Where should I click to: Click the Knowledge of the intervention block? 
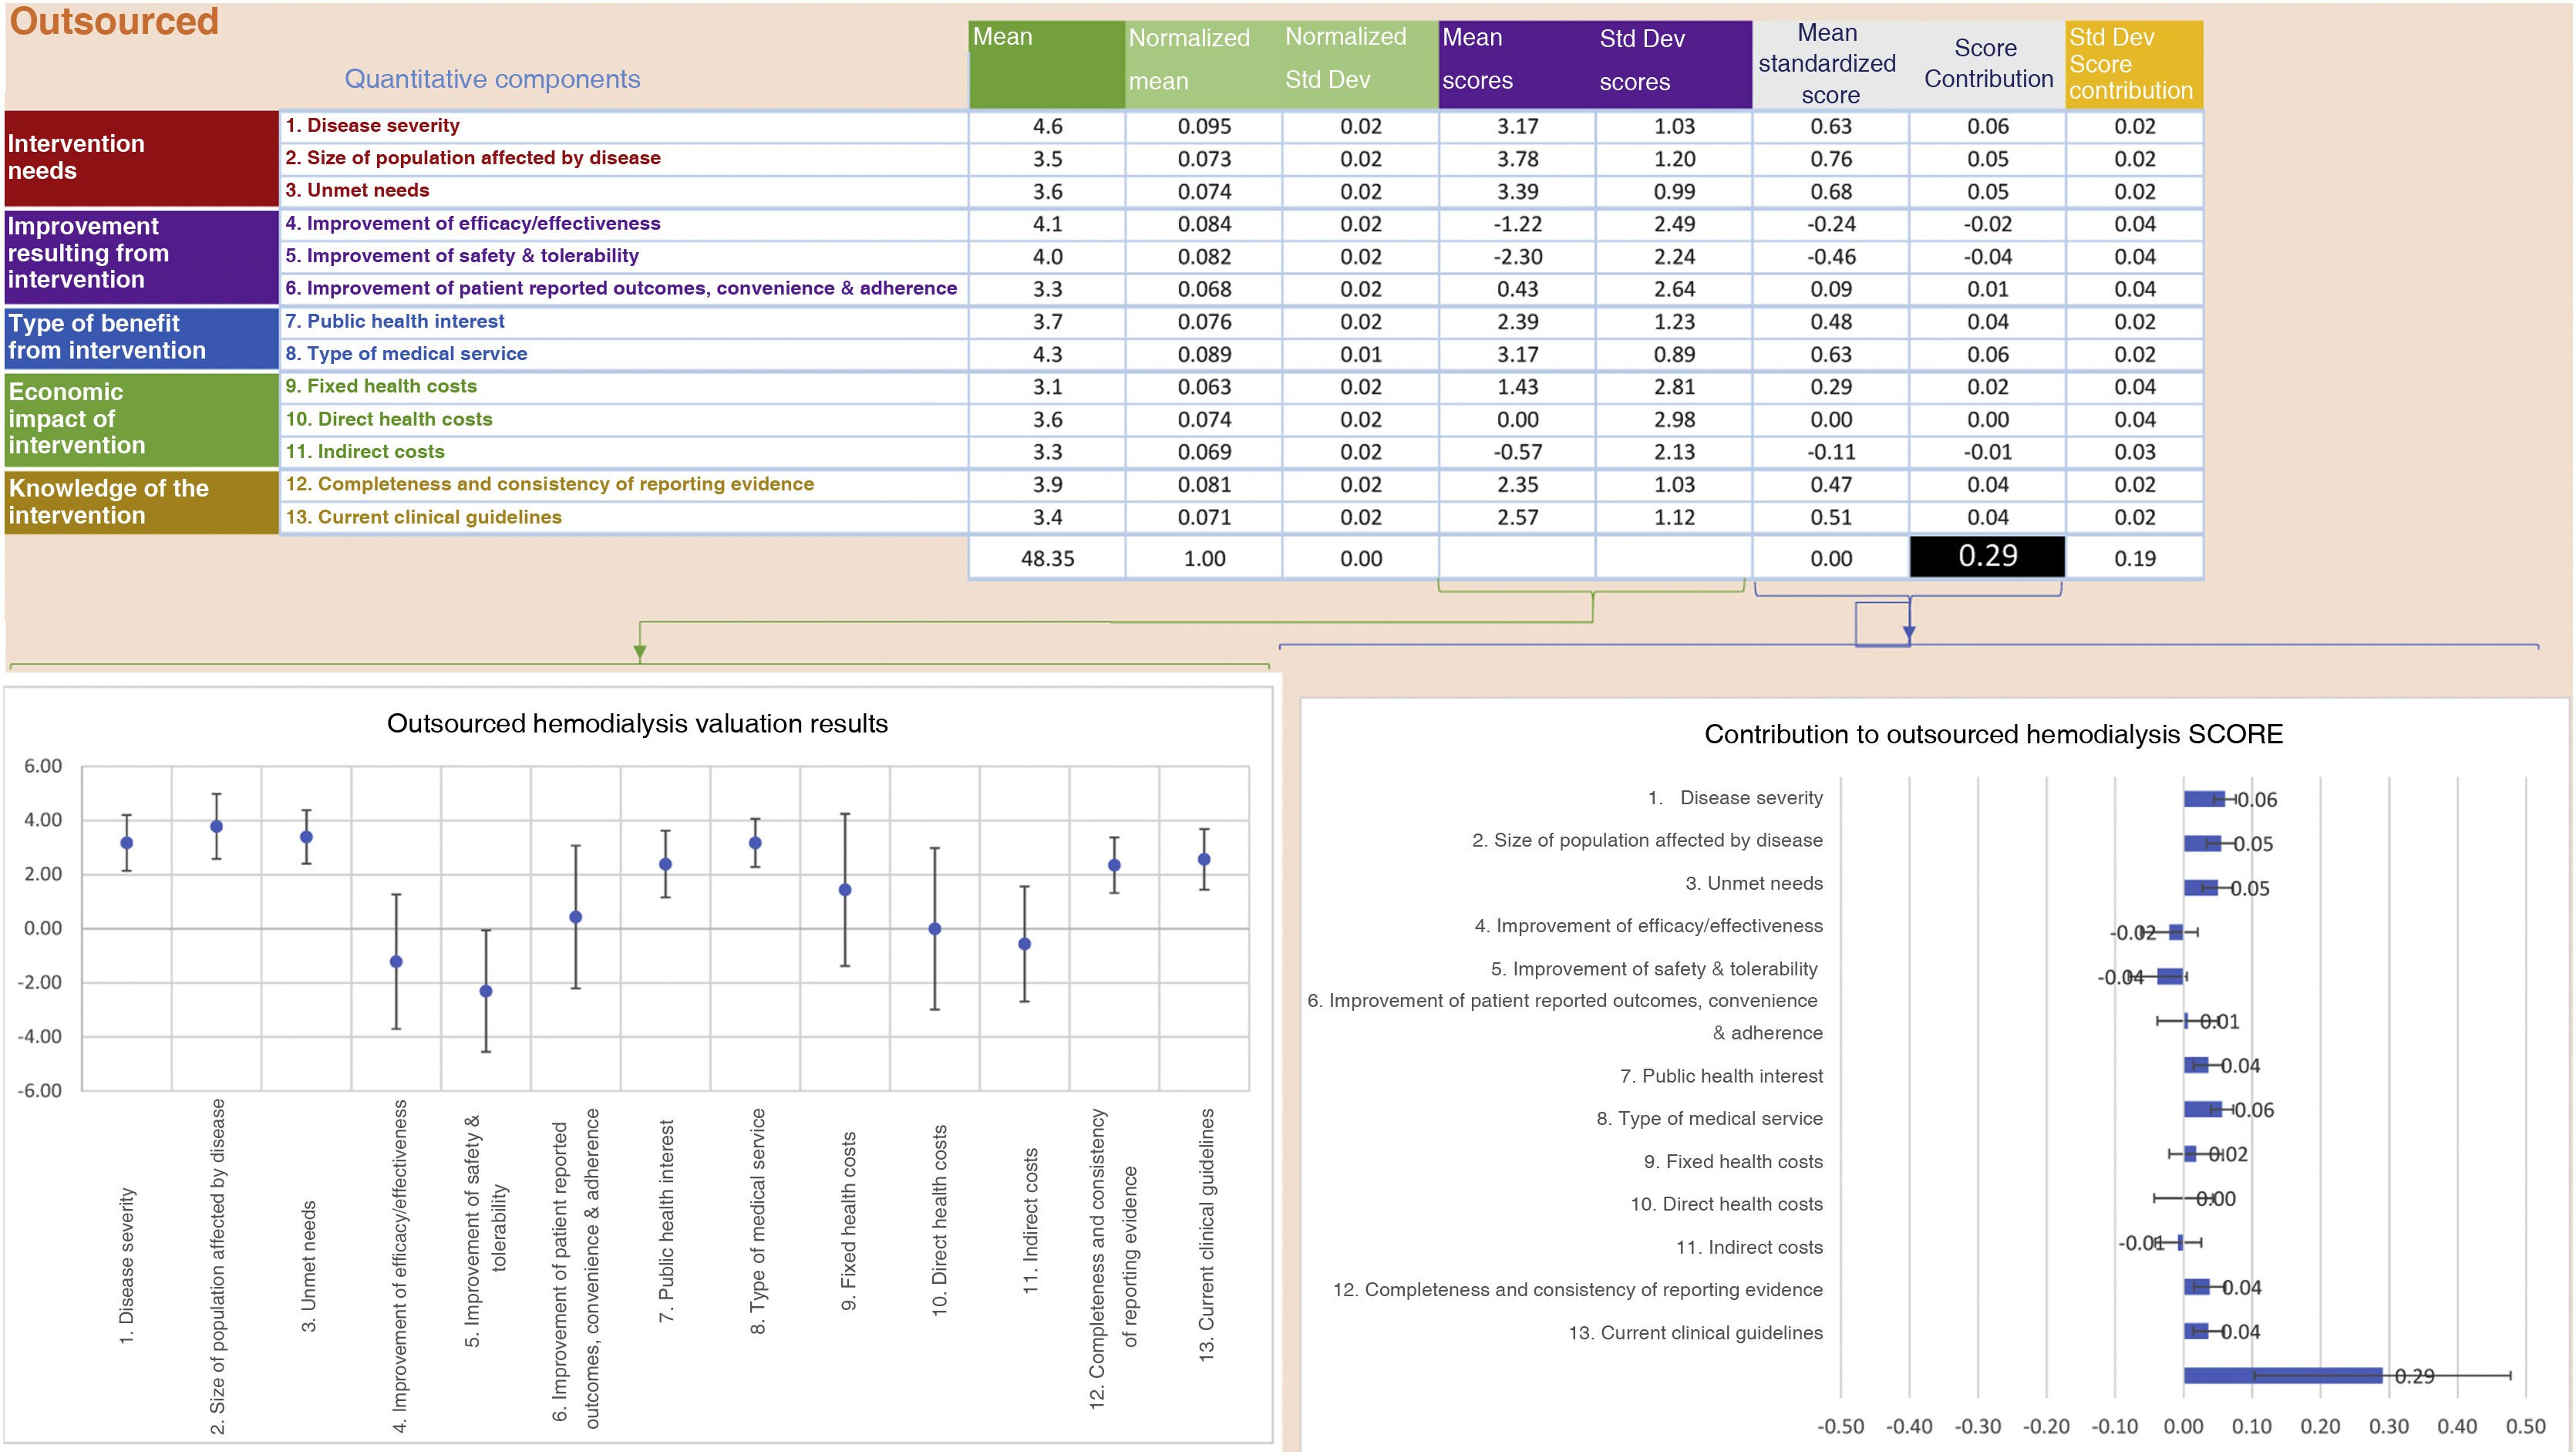coord(141,502)
